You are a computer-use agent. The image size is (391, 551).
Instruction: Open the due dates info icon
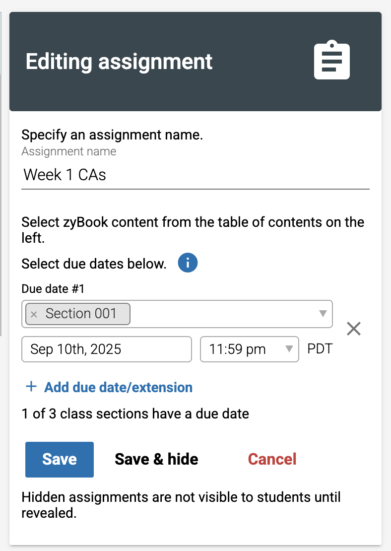pyautogui.click(x=188, y=263)
